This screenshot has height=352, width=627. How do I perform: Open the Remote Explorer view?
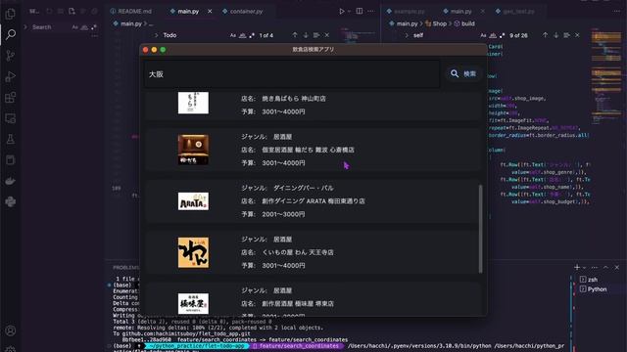click(11, 118)
